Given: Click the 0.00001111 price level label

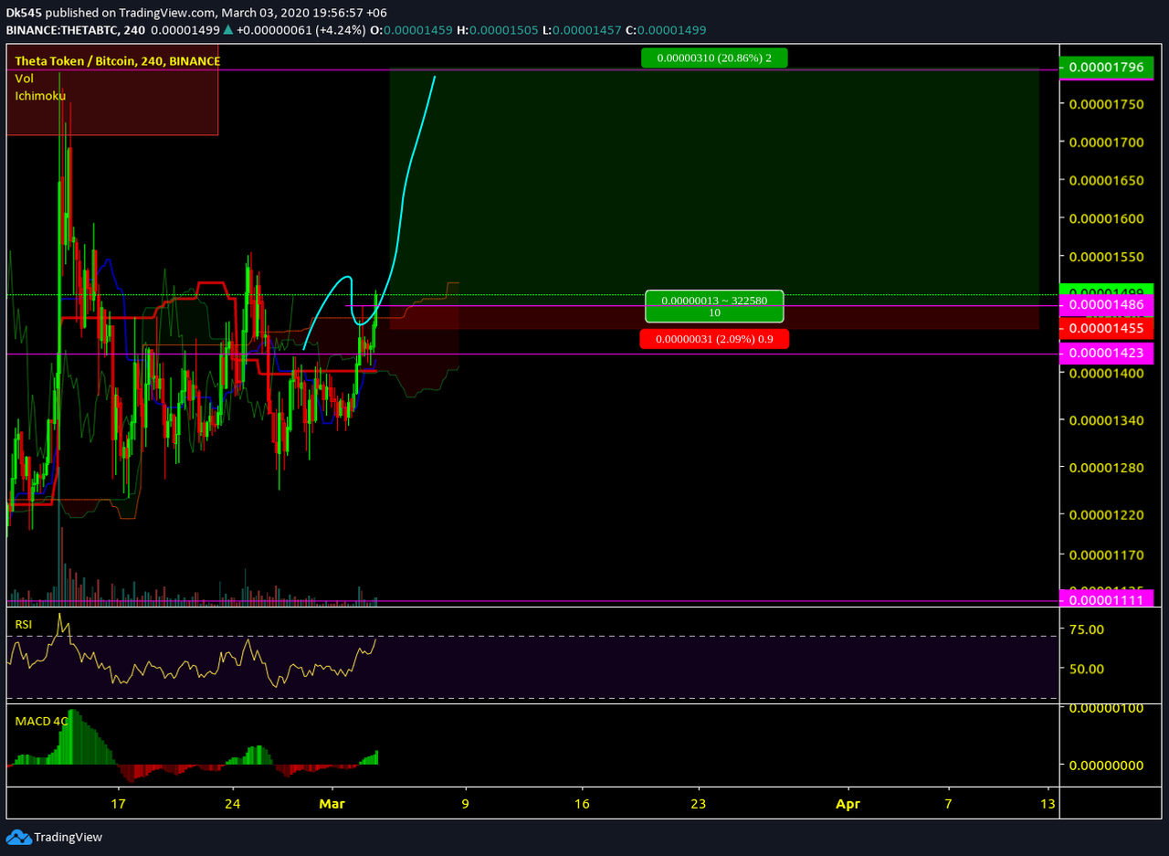Looking at the screenshot, I should 1106,599.
